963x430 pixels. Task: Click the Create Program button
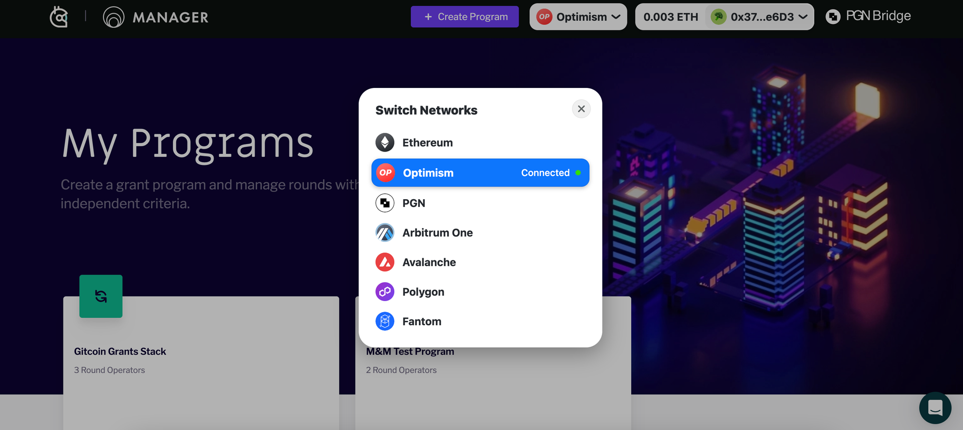pyautogui.click(x=465, y=17)
